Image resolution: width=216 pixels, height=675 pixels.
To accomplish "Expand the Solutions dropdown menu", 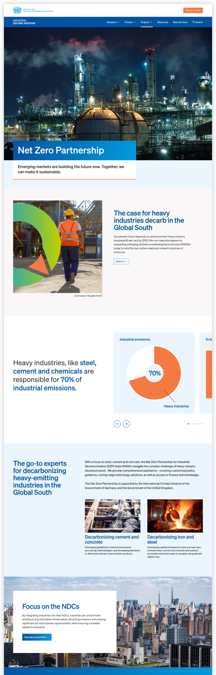I will pos(113,22).
